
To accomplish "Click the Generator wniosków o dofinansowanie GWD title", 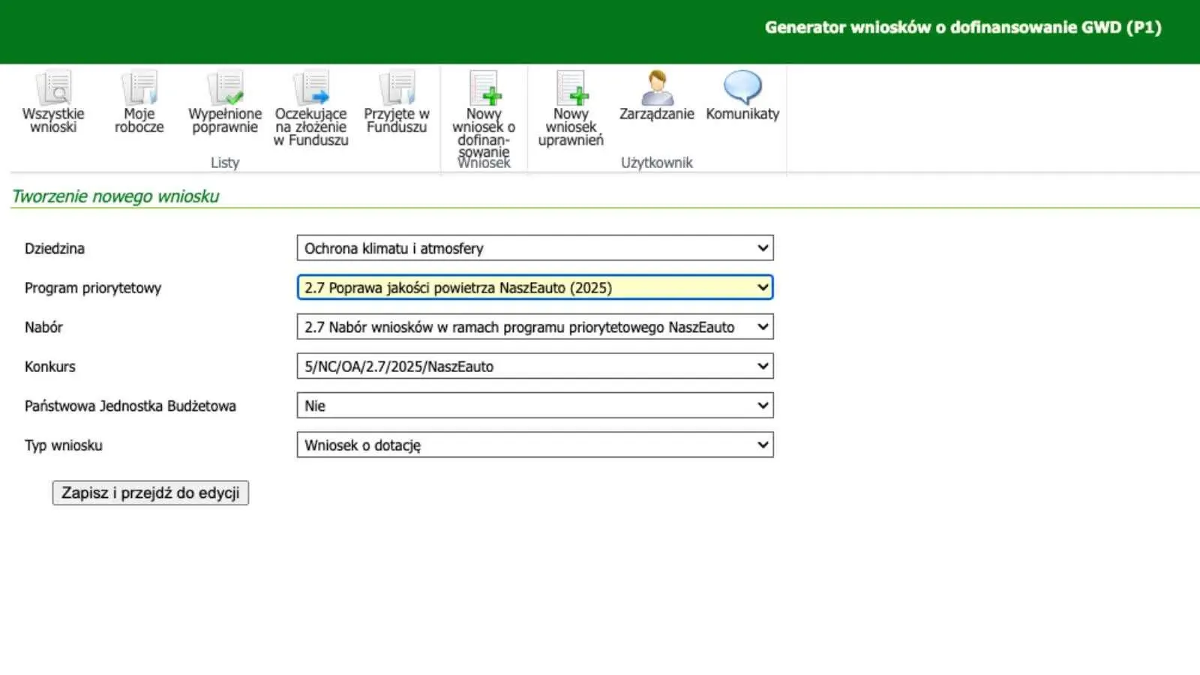I will 963,28.
